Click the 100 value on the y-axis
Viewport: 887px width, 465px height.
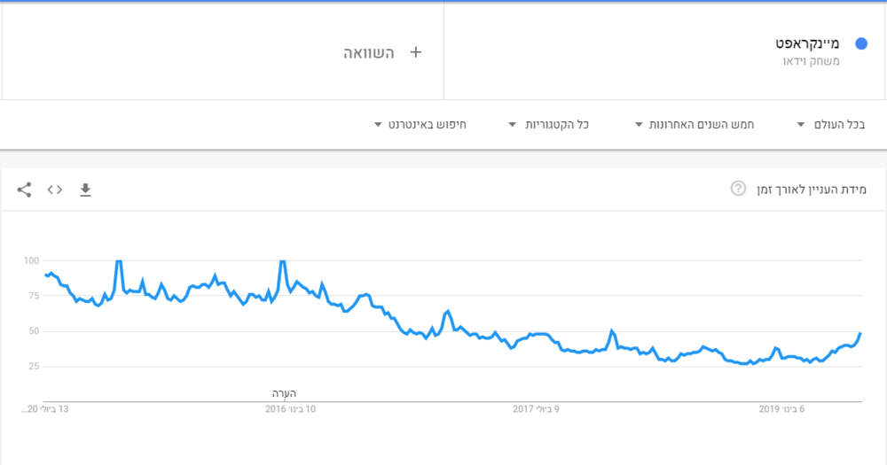32,260
